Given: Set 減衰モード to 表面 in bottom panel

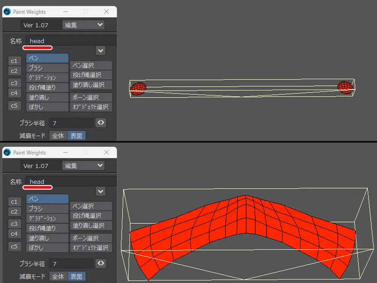Looking at the screenshot, I should click(x=76, y=277).
